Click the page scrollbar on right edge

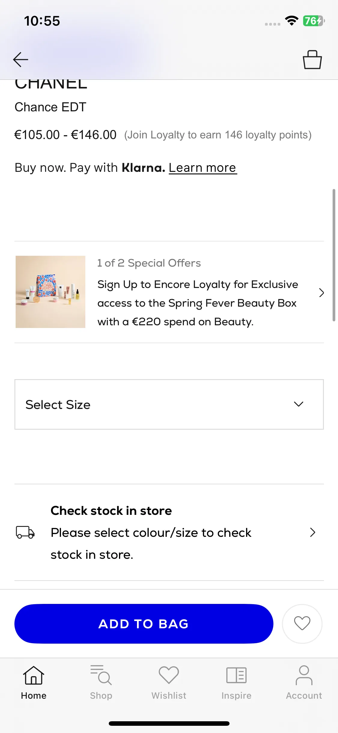click(x=333, y=255)
